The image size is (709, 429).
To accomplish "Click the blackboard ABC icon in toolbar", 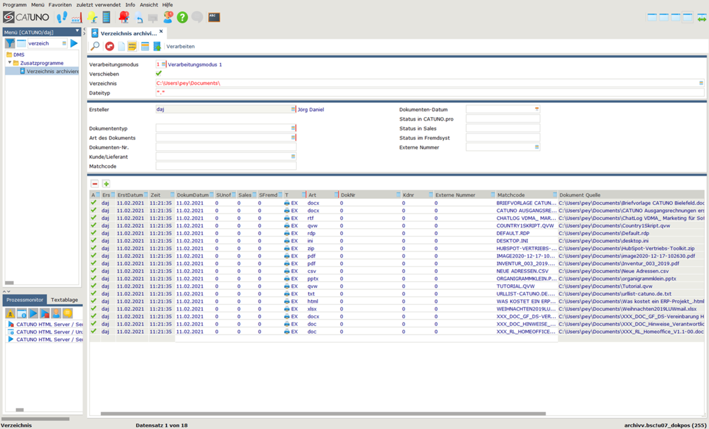I will click(x=214, y=17).
